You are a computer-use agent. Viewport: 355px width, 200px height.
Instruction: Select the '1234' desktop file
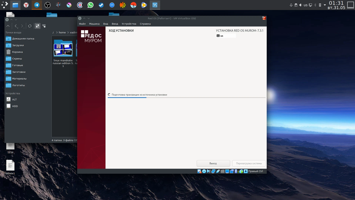coord(10,148)
